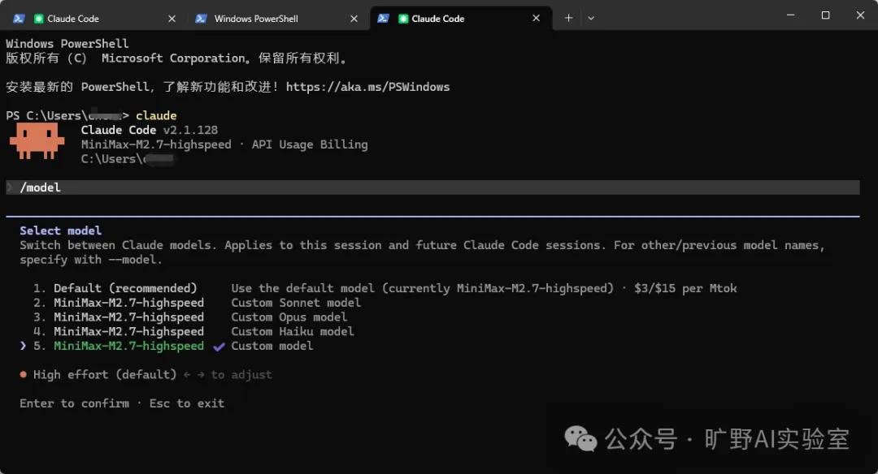Select the active third Claude Code tab
The width and height of the screenshot is (878, 474).
point(461,19)
